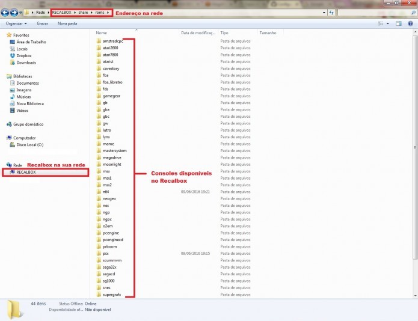
Task: Open the help icon
Action: 410,23
